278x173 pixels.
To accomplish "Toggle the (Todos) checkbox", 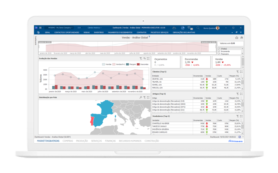I will 219,49.
